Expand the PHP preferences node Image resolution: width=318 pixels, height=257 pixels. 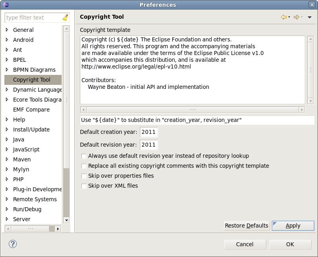pos(7,179)
